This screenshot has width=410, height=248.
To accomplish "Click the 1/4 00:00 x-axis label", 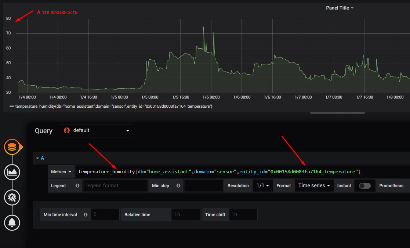I will click(x=27, y=97).
